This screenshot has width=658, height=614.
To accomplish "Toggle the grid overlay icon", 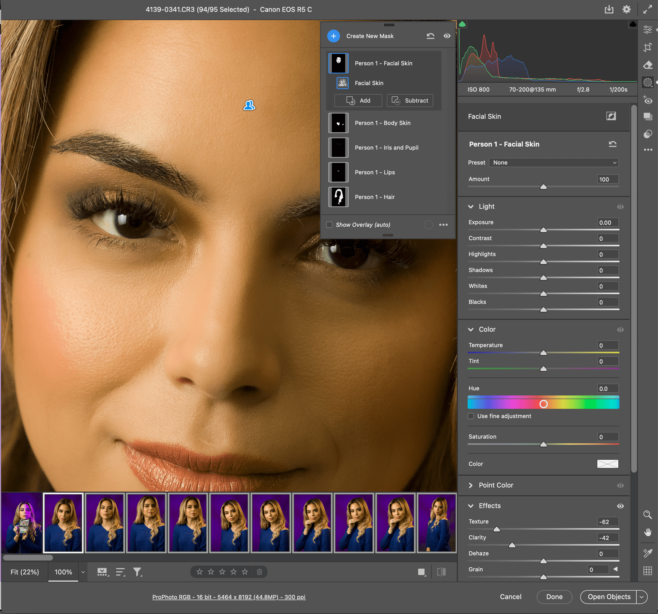I will 647,571.
